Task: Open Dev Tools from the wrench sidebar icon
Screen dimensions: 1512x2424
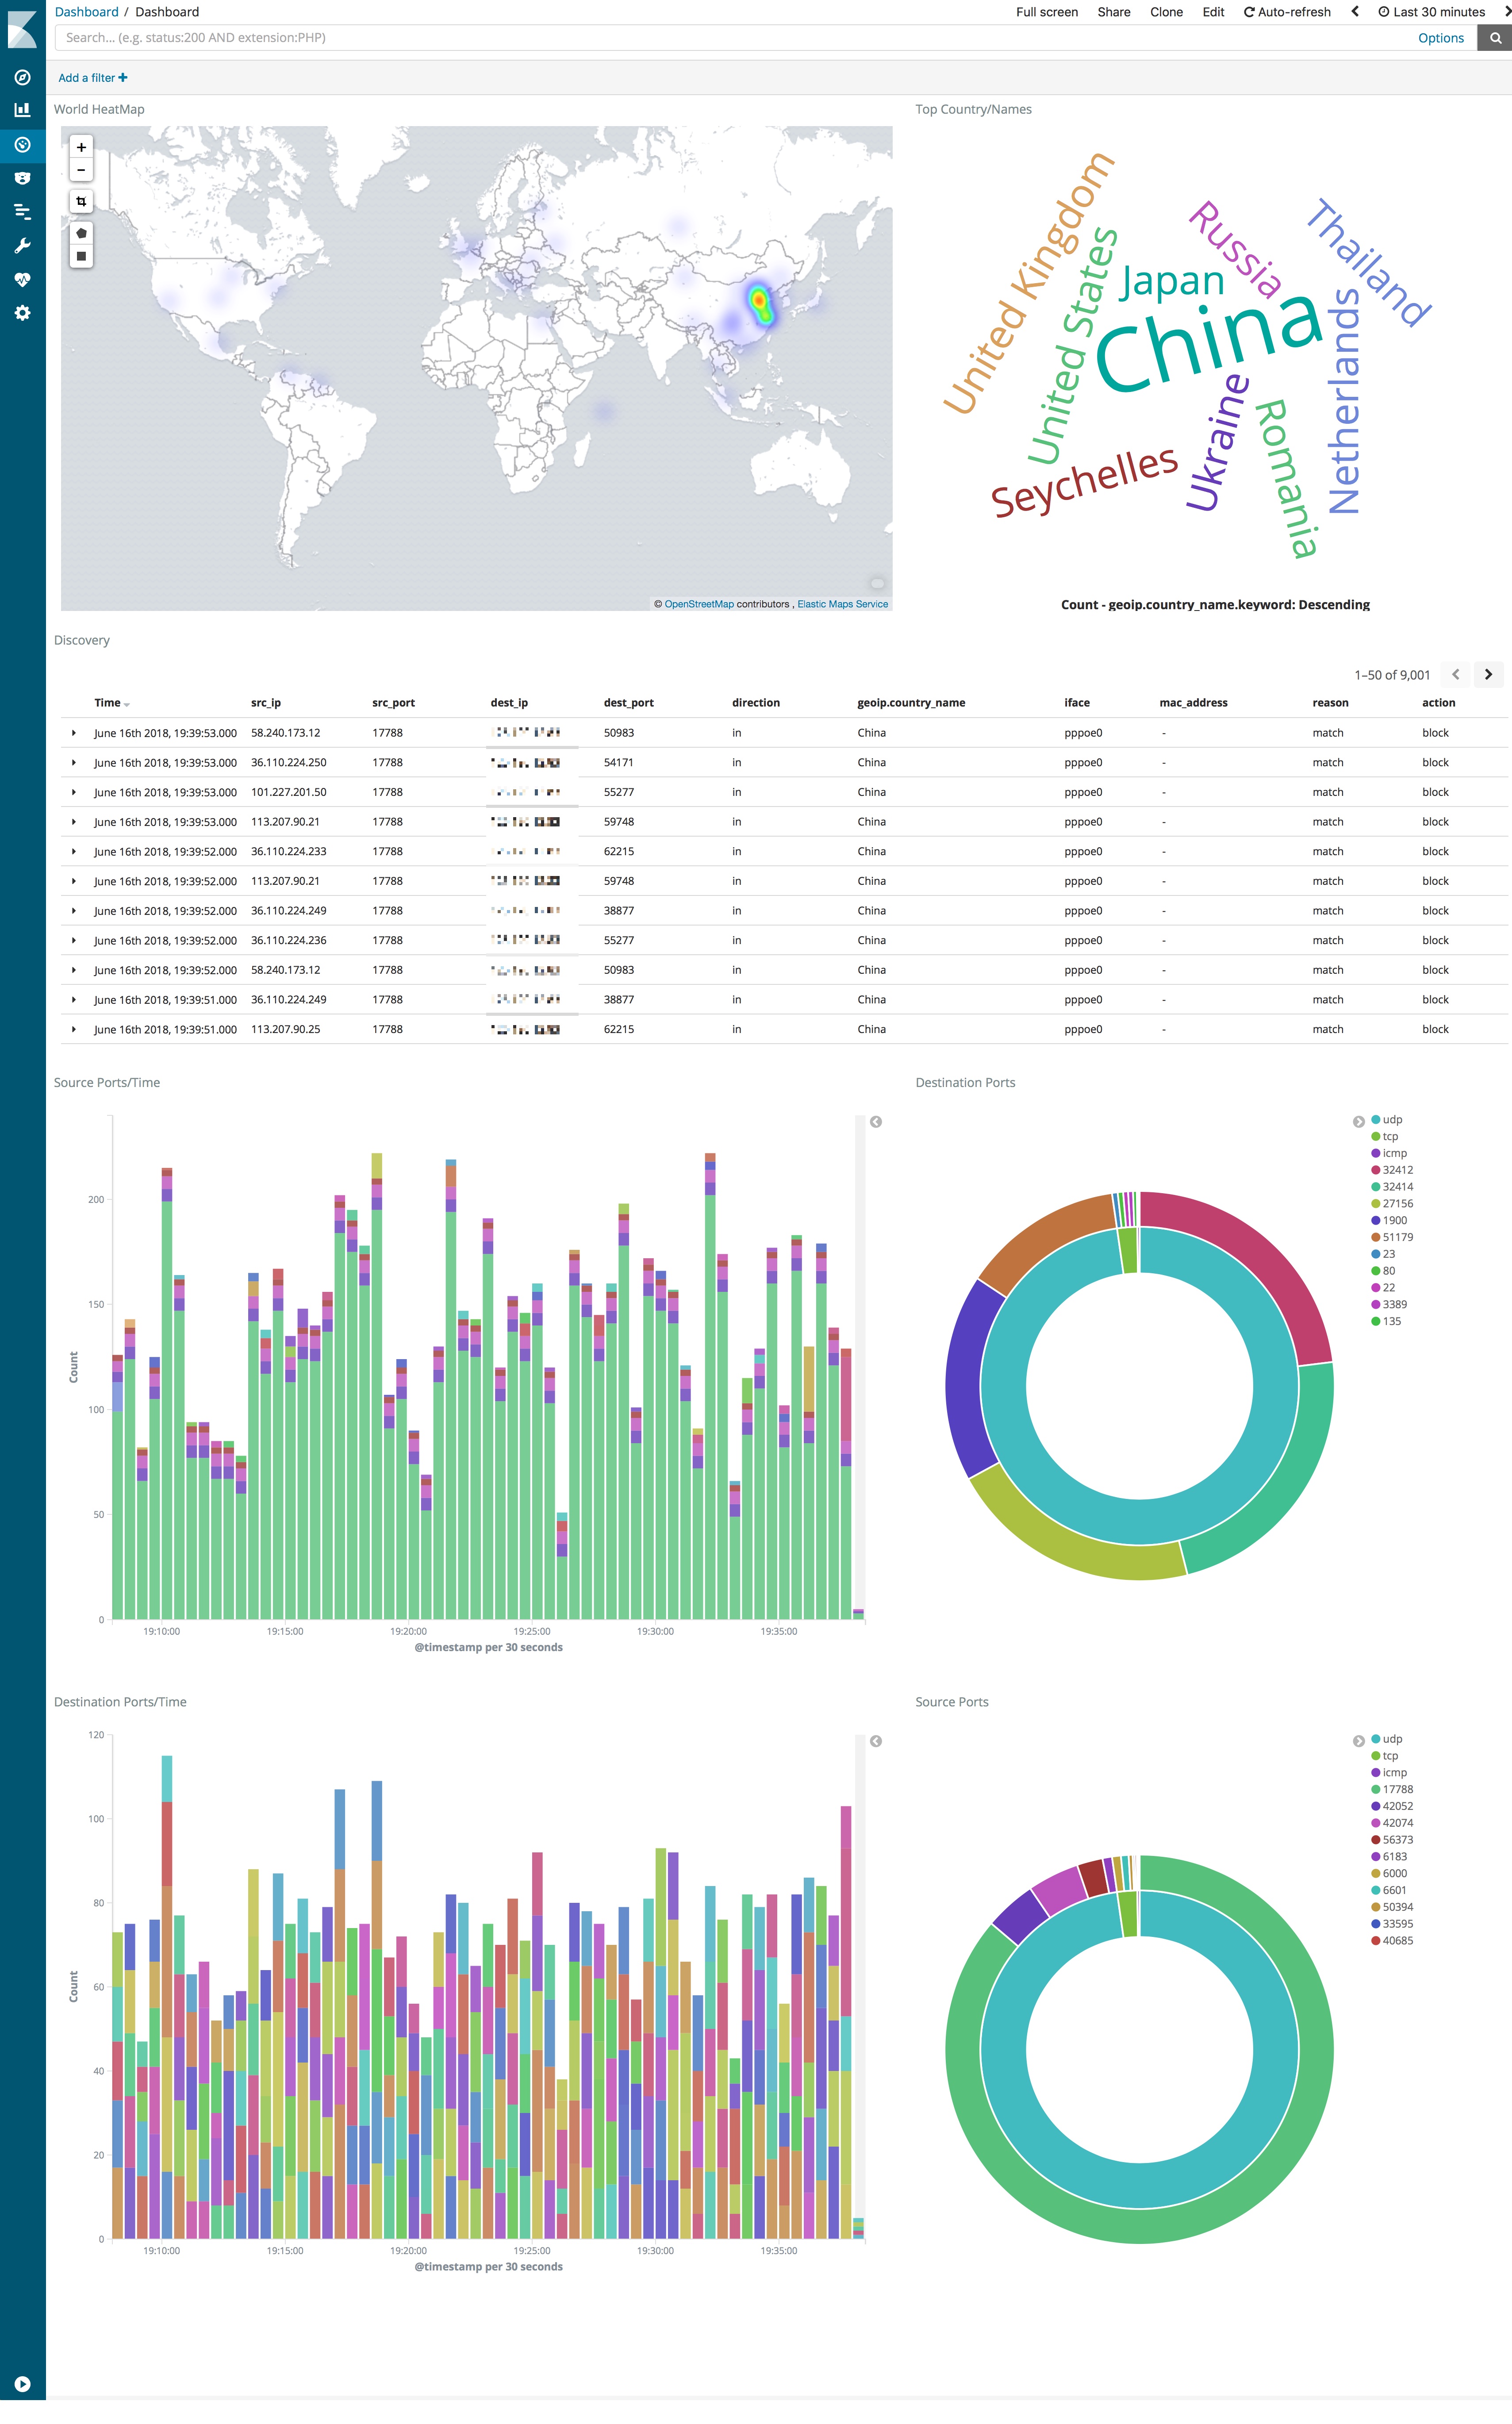Action: tap(22, 246)
